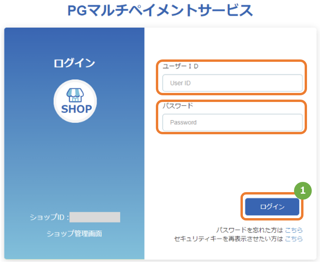Image resolution: width=320 pixels, height=263 pixels.
Task: Click the PGマルチペイメントサービス title
Action: pyautogui.click(x=160, y=10)
